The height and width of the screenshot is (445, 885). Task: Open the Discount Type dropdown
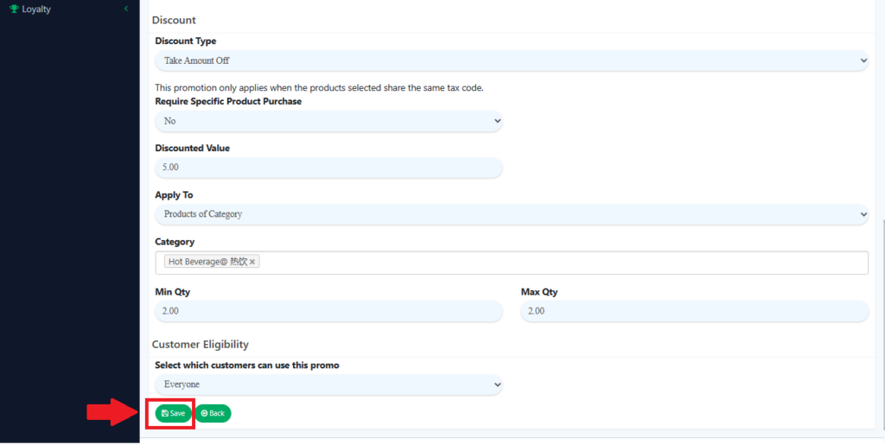coord(511,60)
